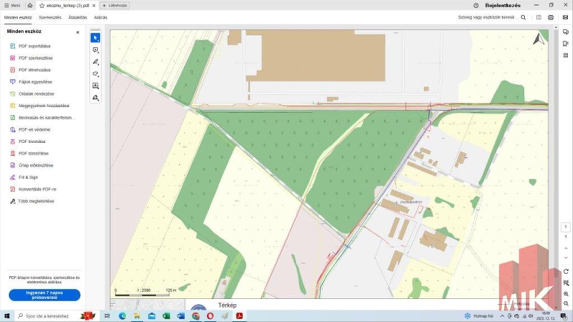Open the bookmarks panel on right rail

(566, 43)
